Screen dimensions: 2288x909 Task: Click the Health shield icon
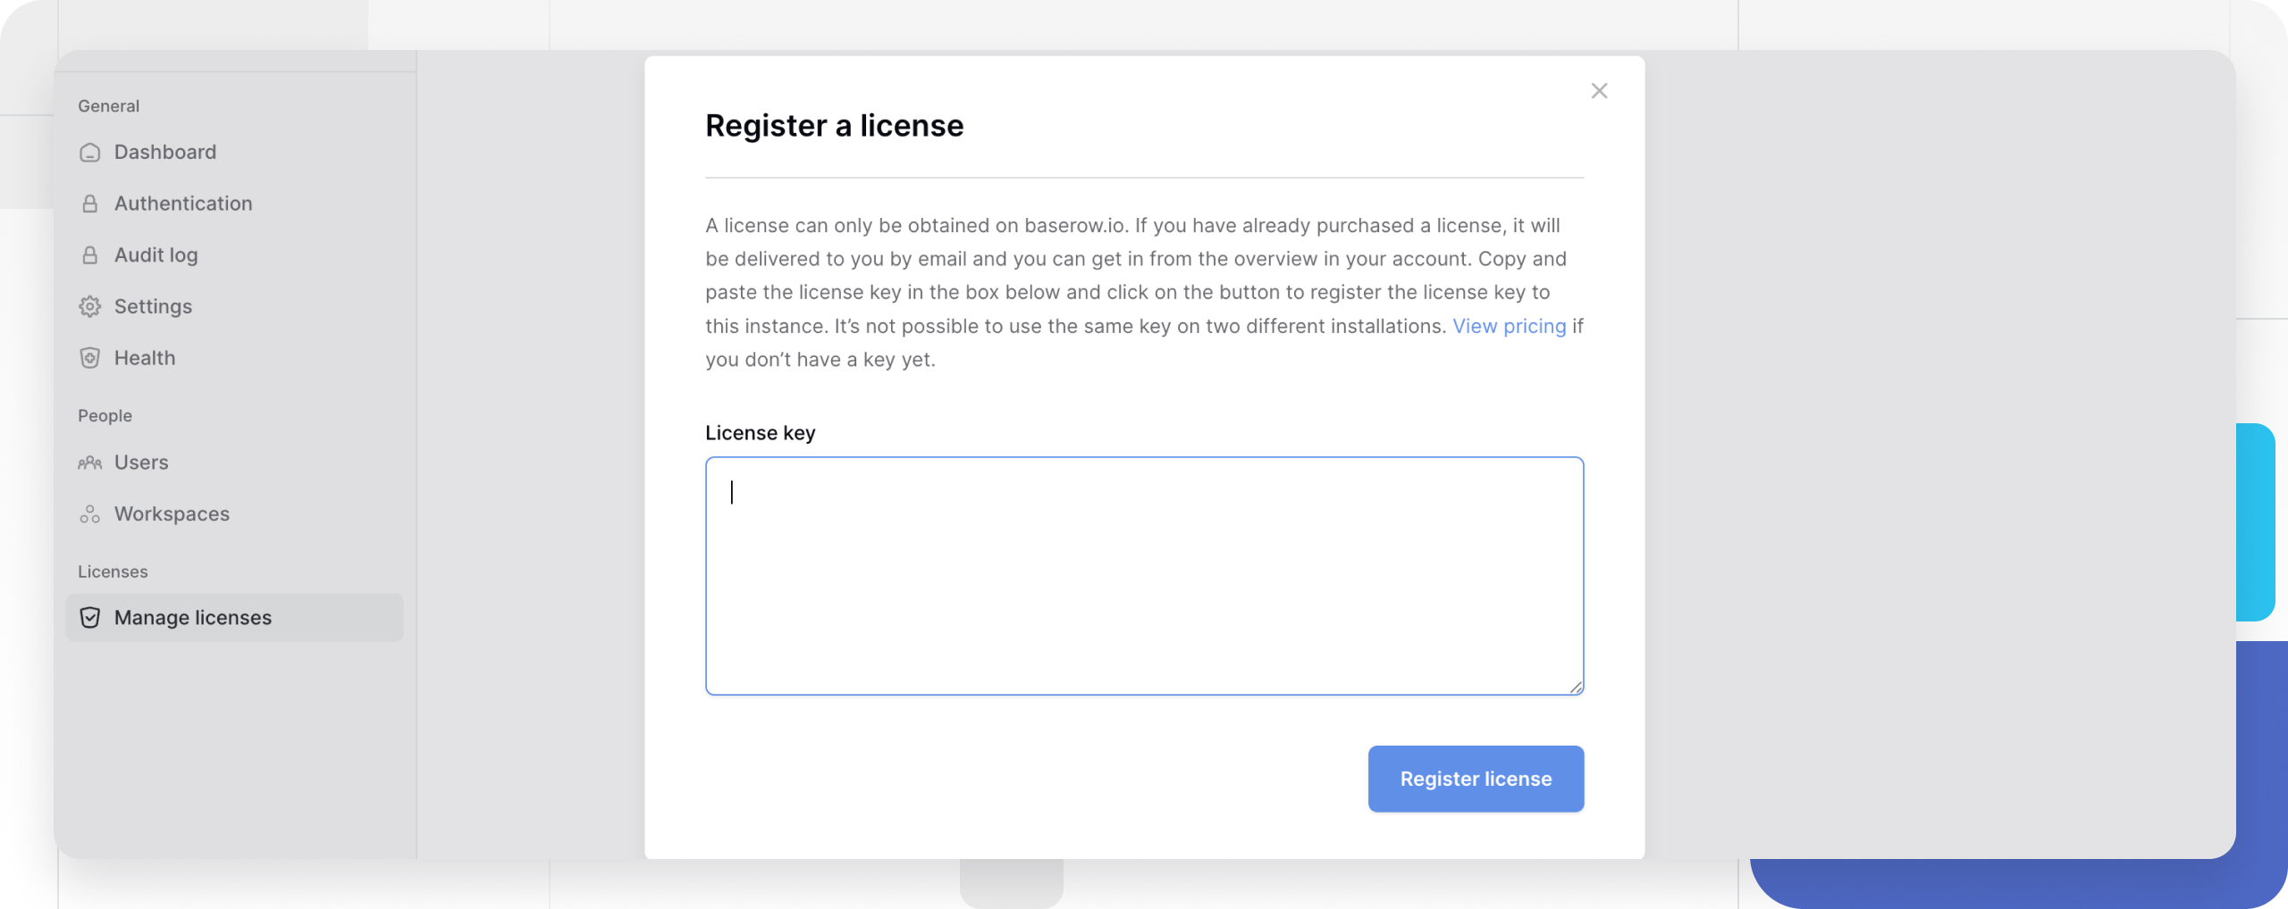tap(89, 358)
